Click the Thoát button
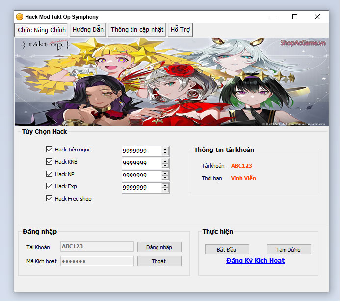This screenshot has width=340, height=302. 159,261
